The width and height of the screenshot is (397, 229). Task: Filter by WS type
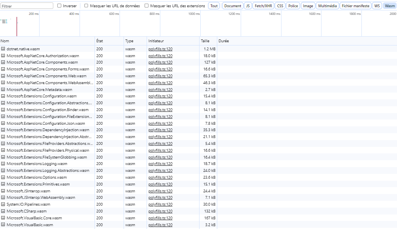pos(377,6)
